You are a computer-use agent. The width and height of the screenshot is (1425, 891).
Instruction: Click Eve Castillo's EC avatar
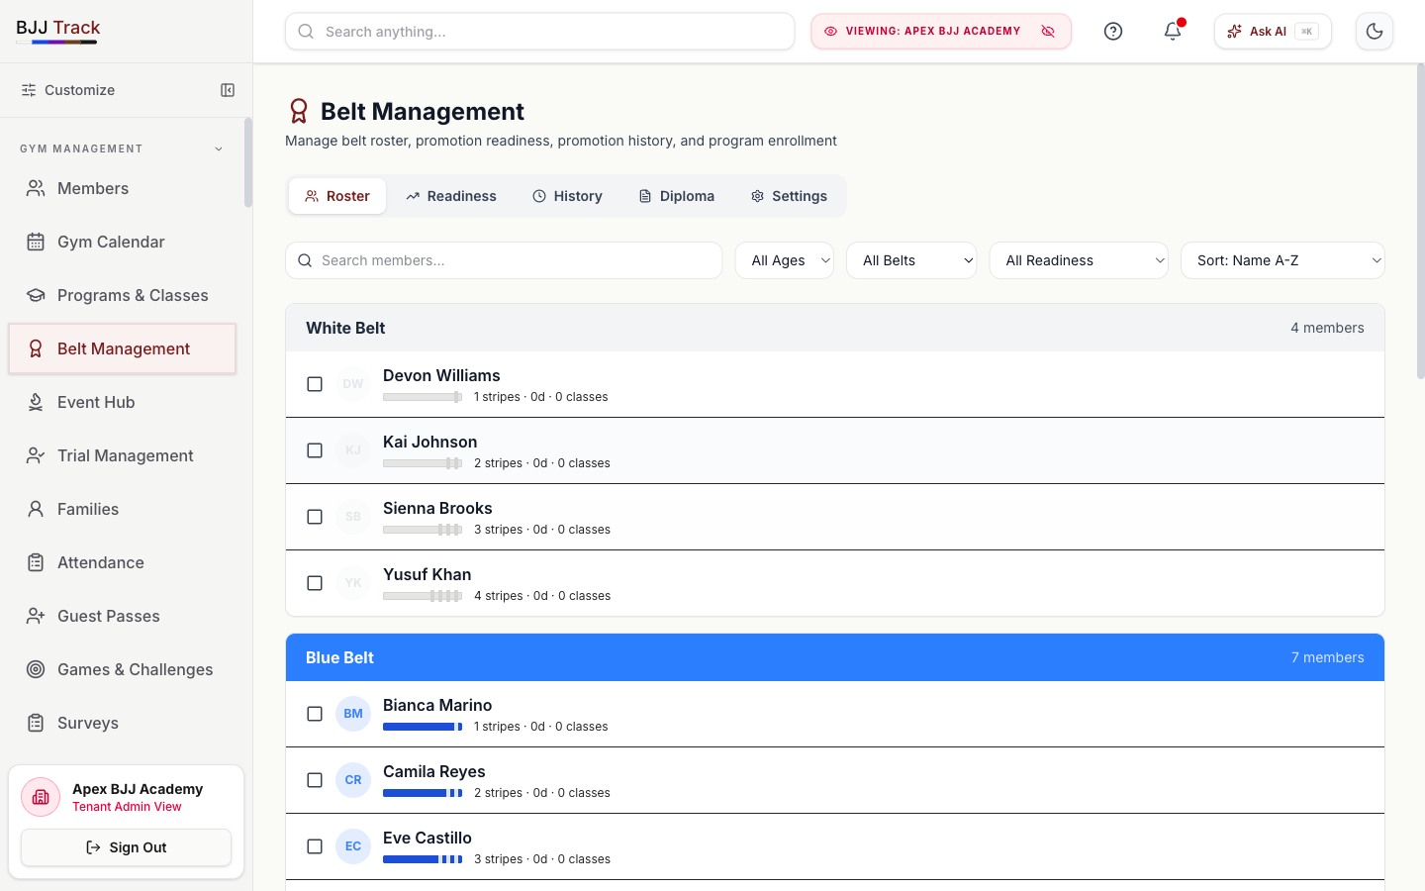tap(353, 846)
